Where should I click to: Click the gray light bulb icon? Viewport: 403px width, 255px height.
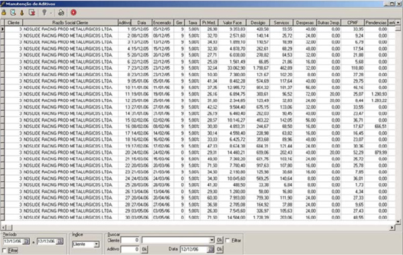point(44,12)
